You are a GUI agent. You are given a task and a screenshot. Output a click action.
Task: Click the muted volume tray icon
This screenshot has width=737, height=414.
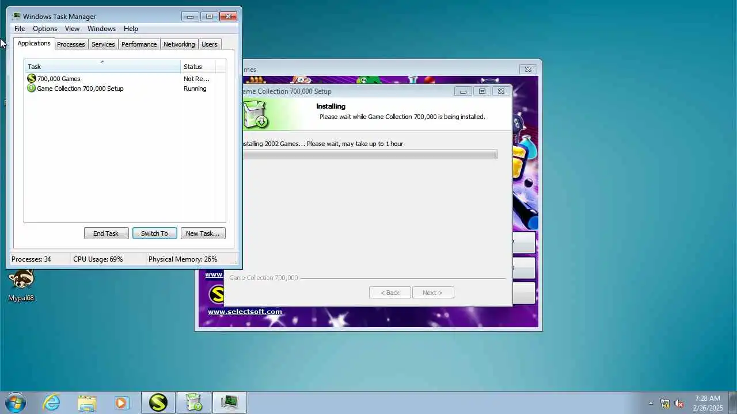[679, 403]
